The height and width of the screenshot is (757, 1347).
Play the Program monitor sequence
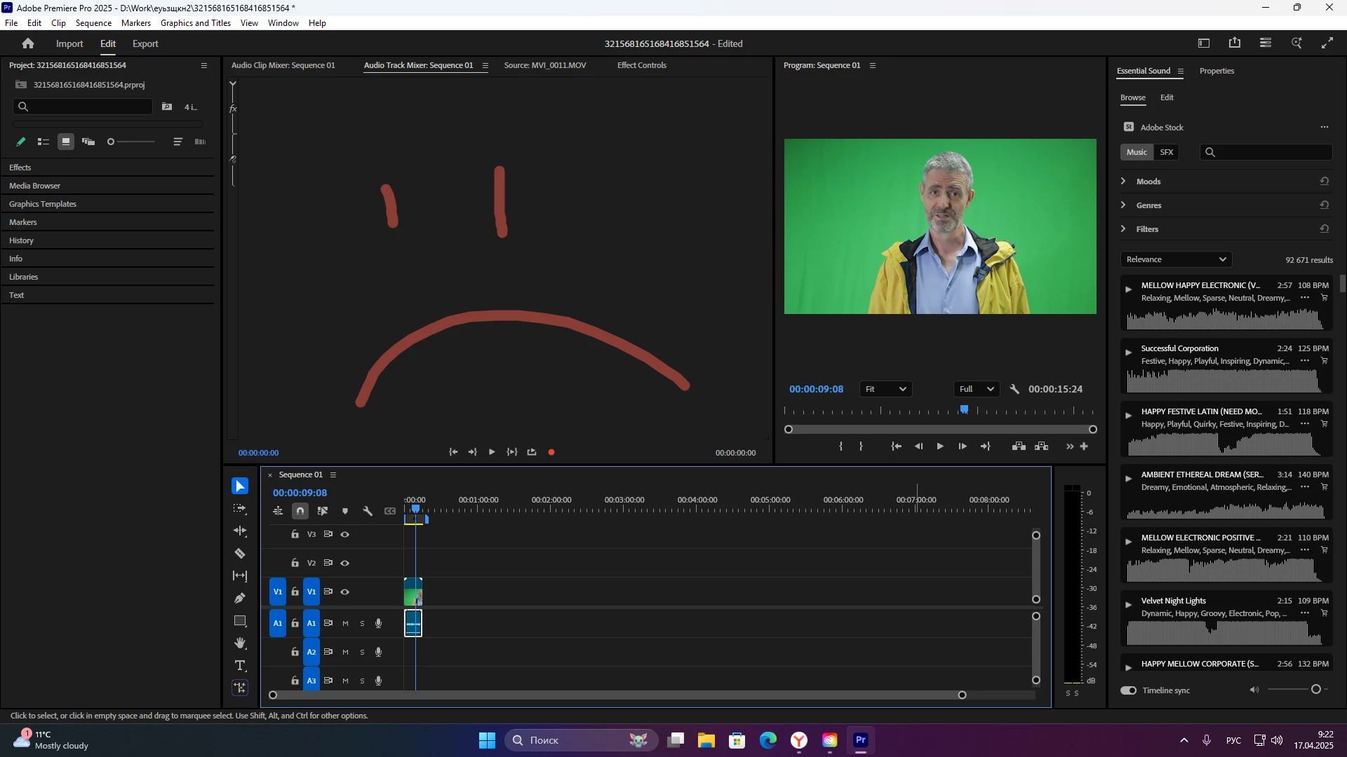coord(940,446)
